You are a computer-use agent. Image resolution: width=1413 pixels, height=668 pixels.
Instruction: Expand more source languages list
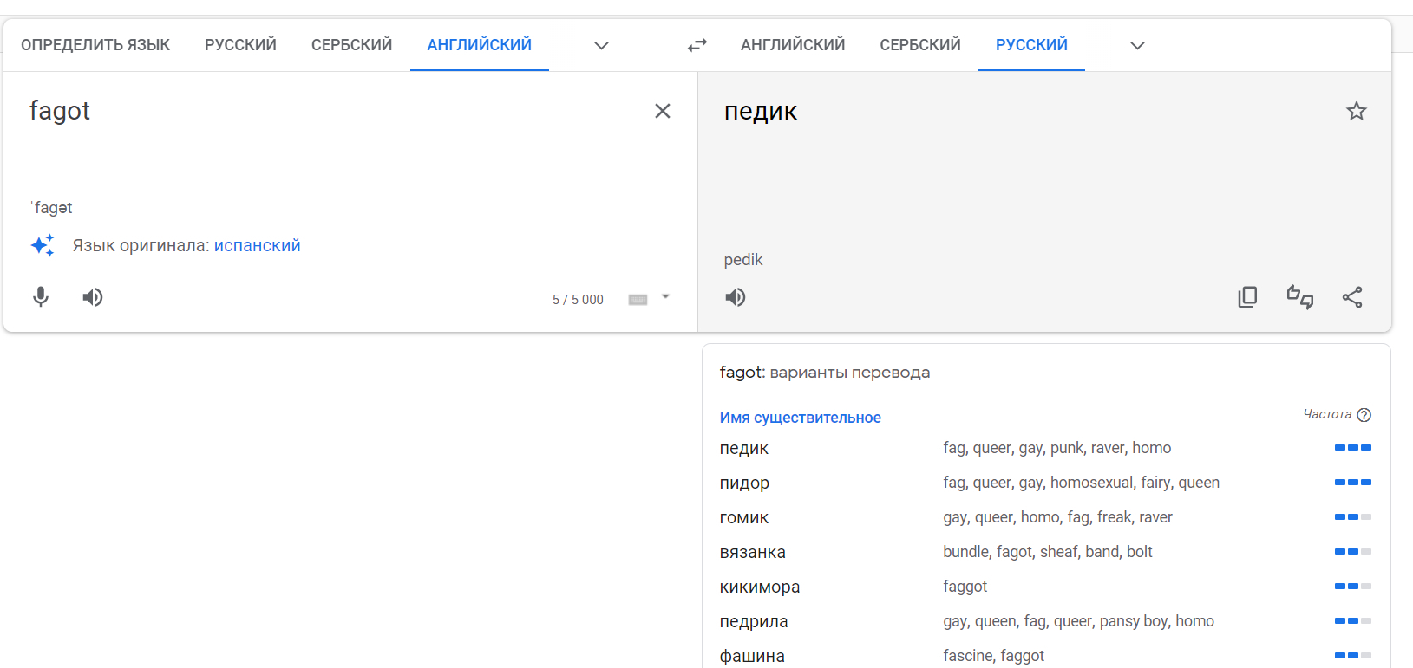point(601,45)
